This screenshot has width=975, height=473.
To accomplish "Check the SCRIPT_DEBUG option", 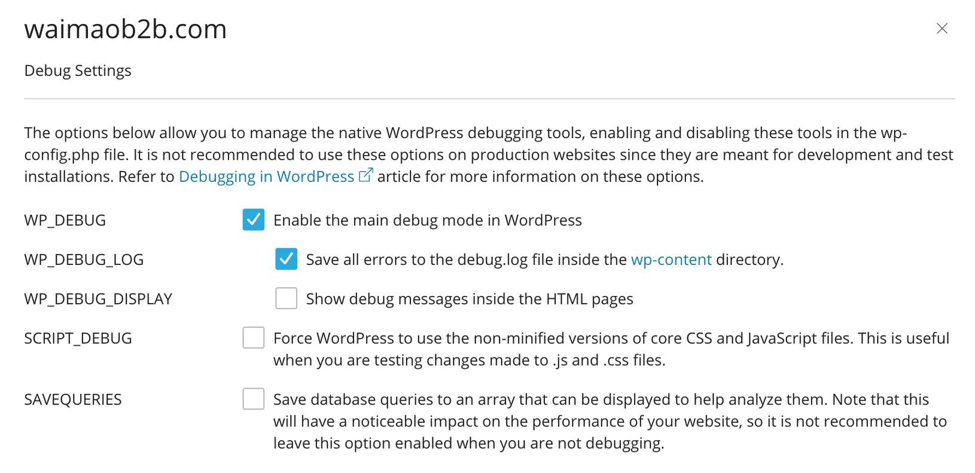I will click(254, 337).
